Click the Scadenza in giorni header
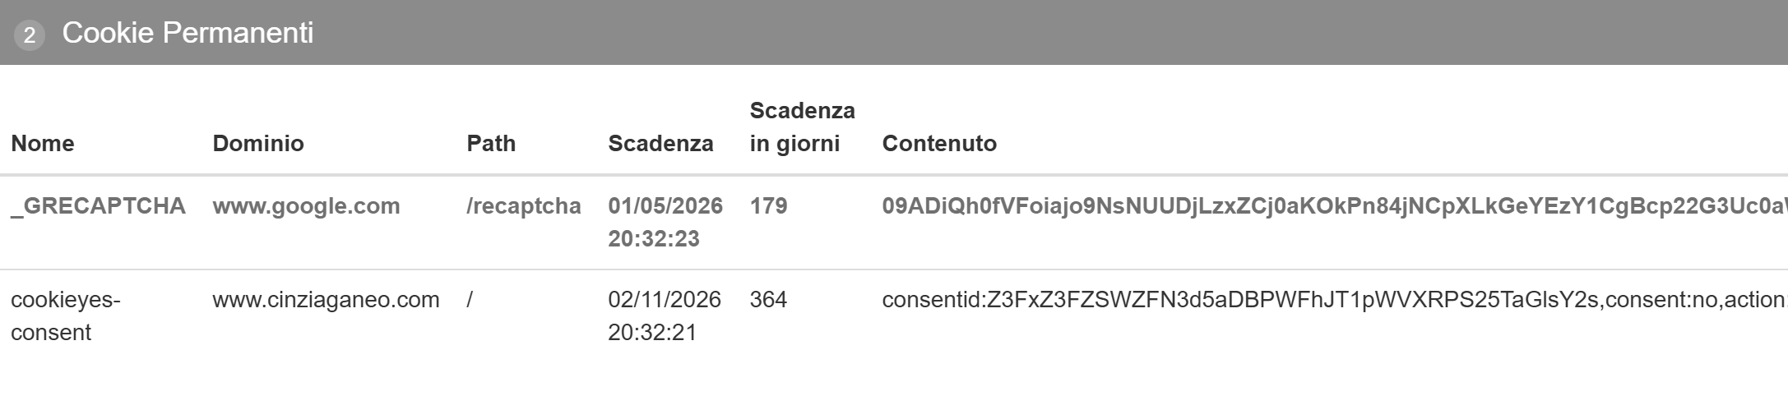 [x=802, y=127]
